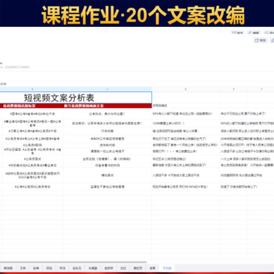The height and width of the screenshot is (274, 274).
Task: Click the 行测攻略 cell
Action: 107,131
